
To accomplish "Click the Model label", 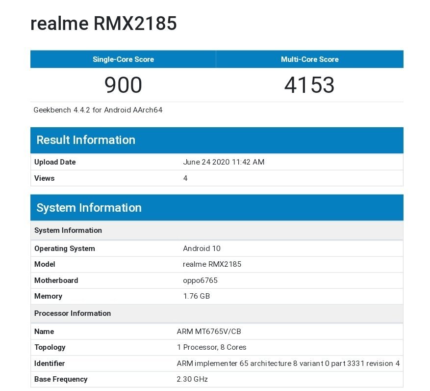I will 45,264.
